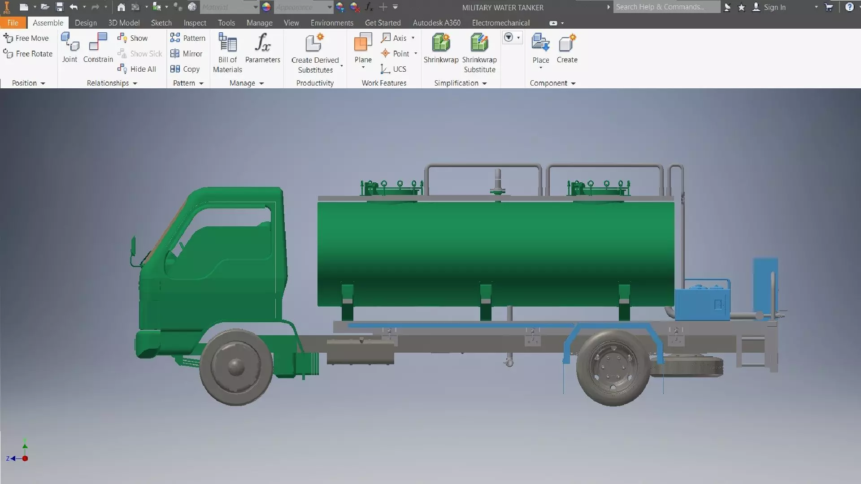This screenshot has height=484, width=861.
Task: Click the Help question mark icon
Action: click(849, 7)
